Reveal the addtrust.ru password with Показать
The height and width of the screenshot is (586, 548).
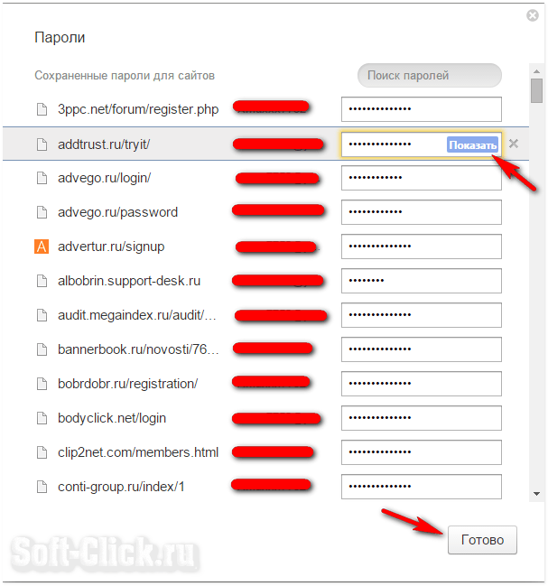(x=472, y=144)
